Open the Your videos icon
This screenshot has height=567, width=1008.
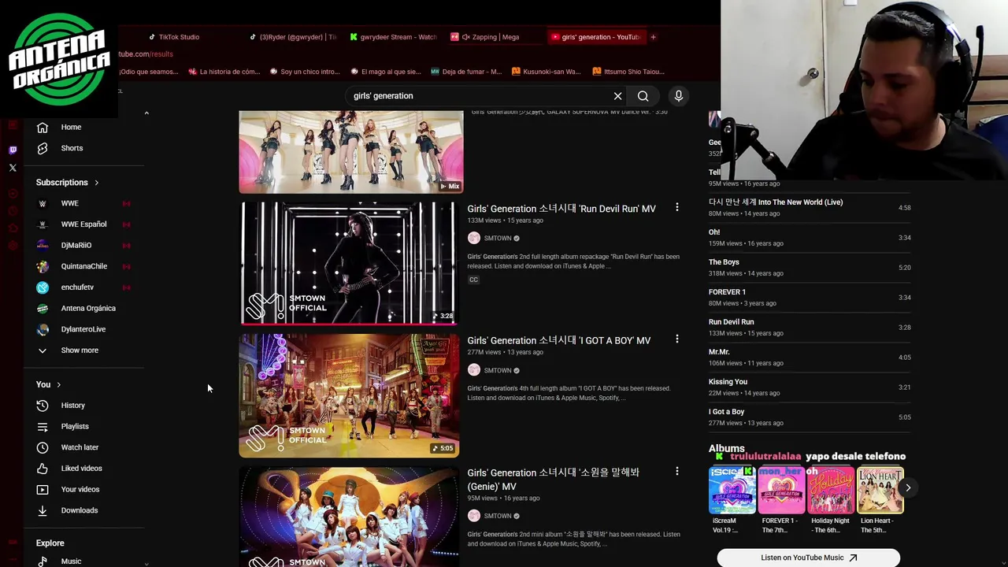(43, 490)
